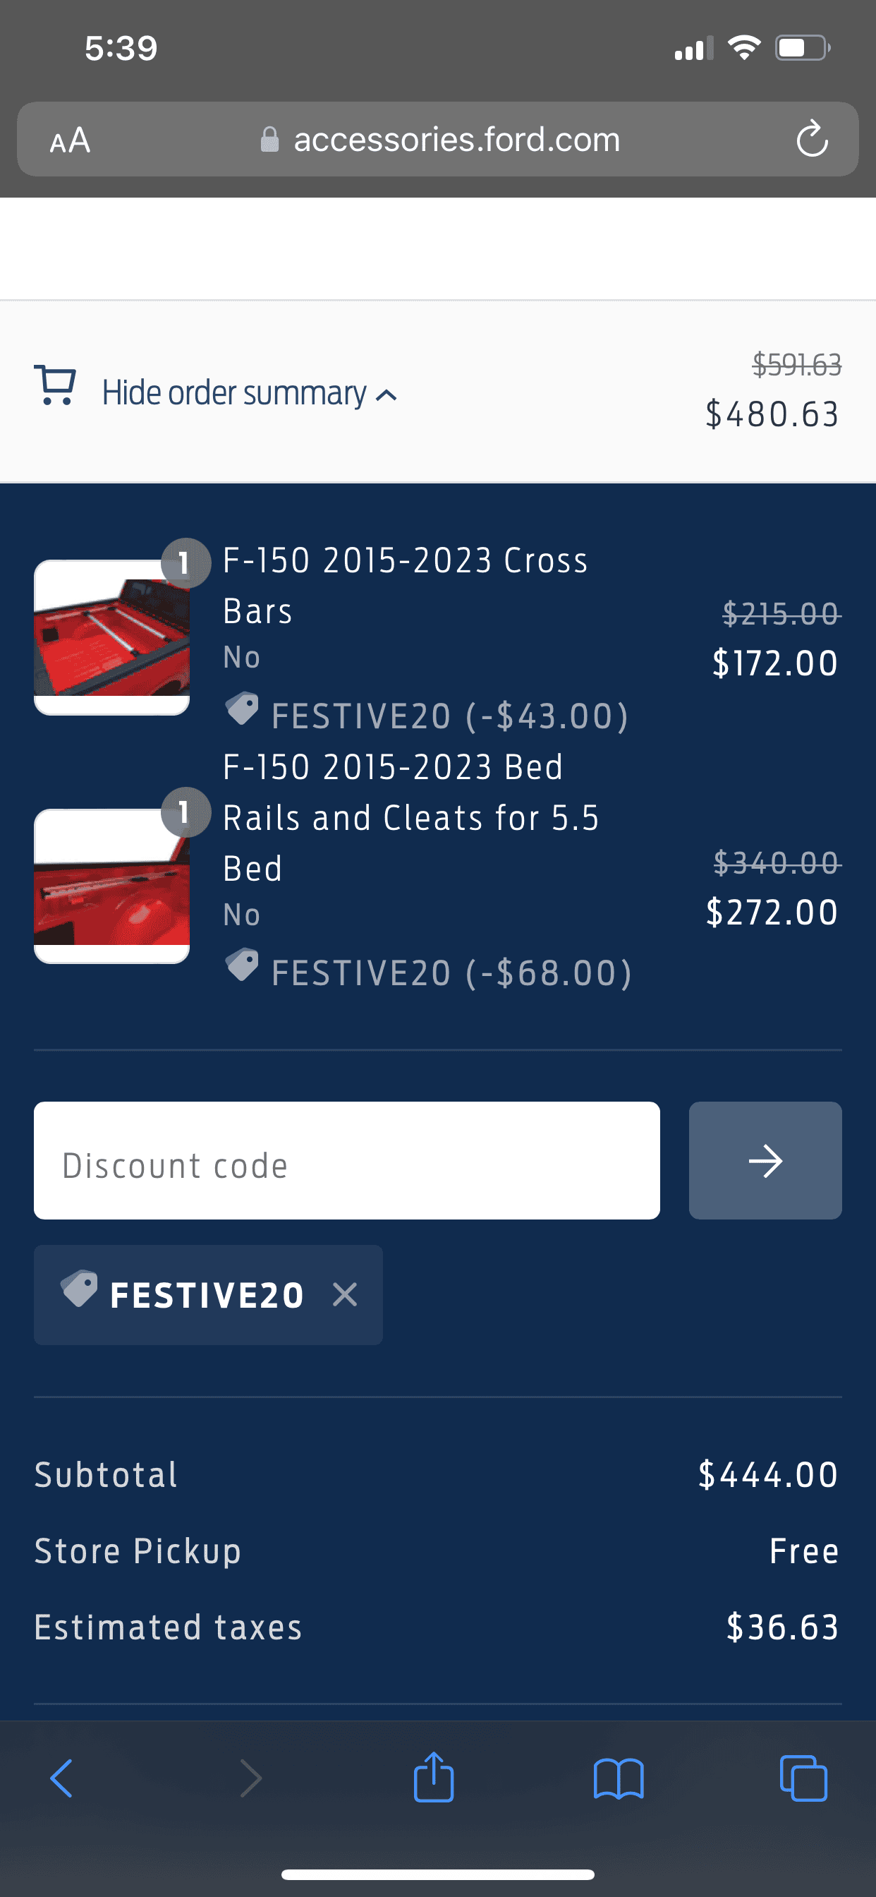
Task: Tap the $480.63 order total
Action: tap(772, 414)
